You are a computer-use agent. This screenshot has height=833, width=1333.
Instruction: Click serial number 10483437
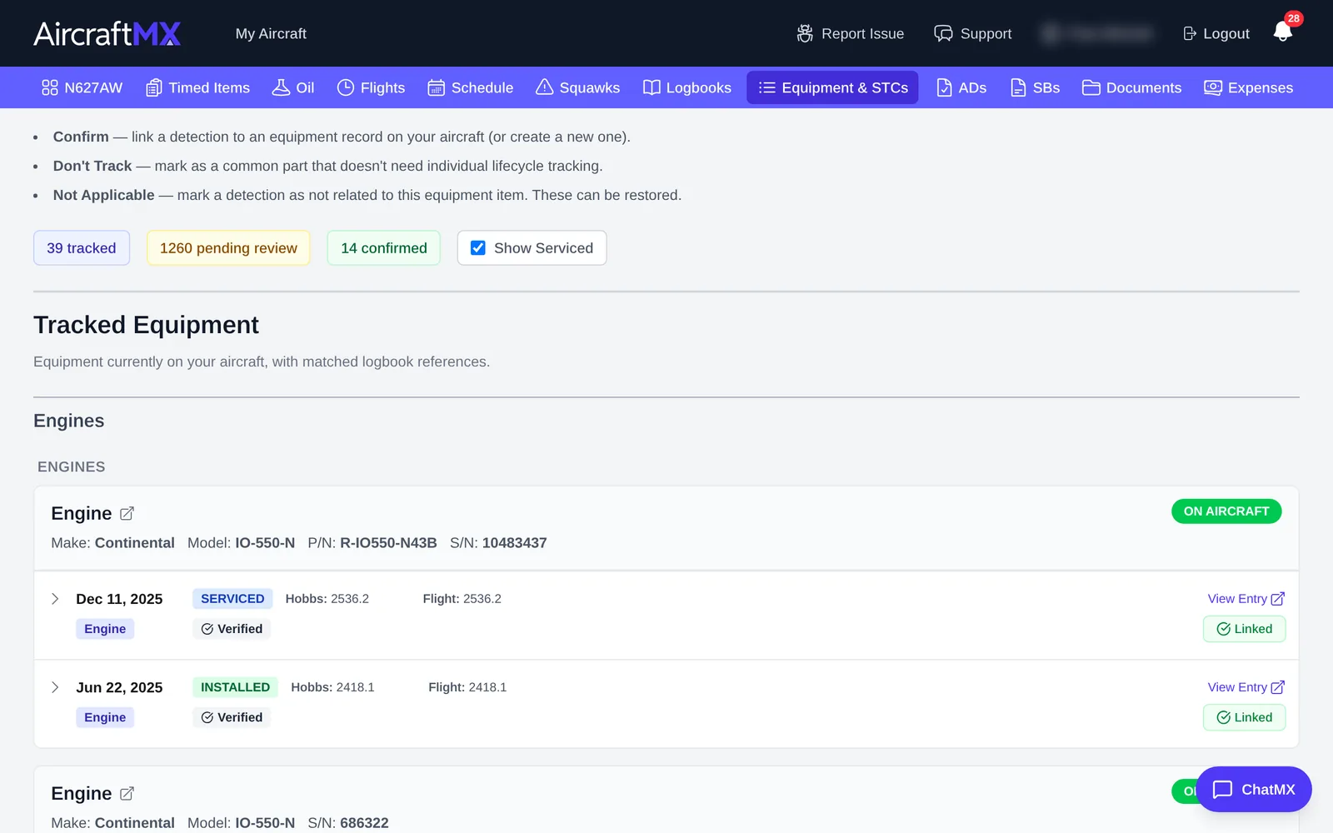point(514,543)
